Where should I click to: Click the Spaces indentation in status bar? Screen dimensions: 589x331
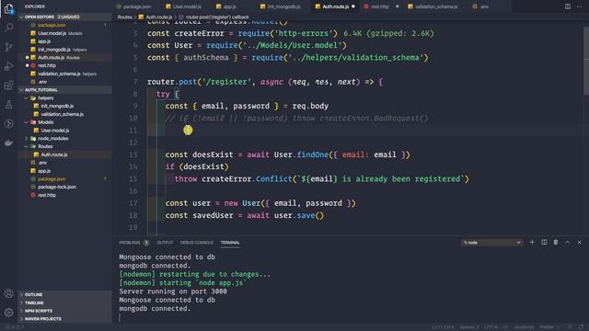(469, 327)
